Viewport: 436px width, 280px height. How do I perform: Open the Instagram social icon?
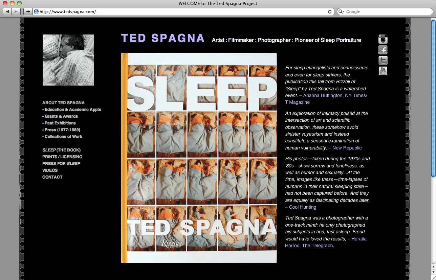click(383, 39)
